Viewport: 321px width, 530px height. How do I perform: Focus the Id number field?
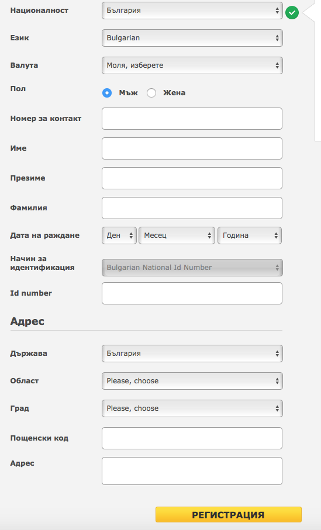192,293
